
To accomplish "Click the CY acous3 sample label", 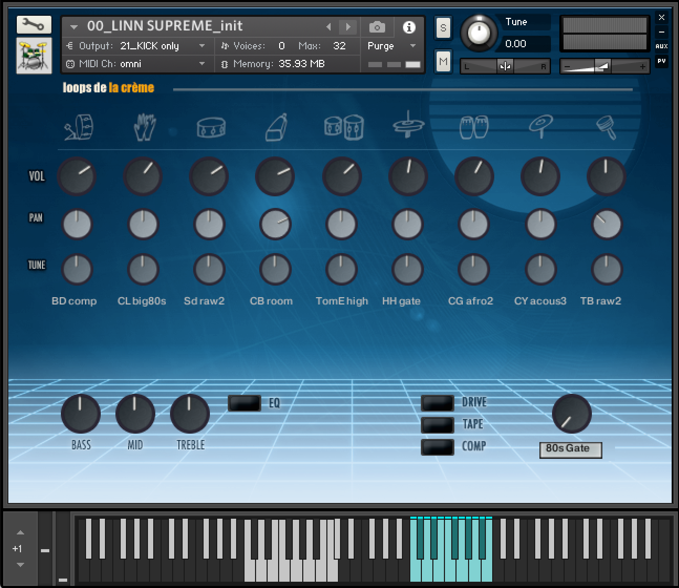I will (540, 301).
